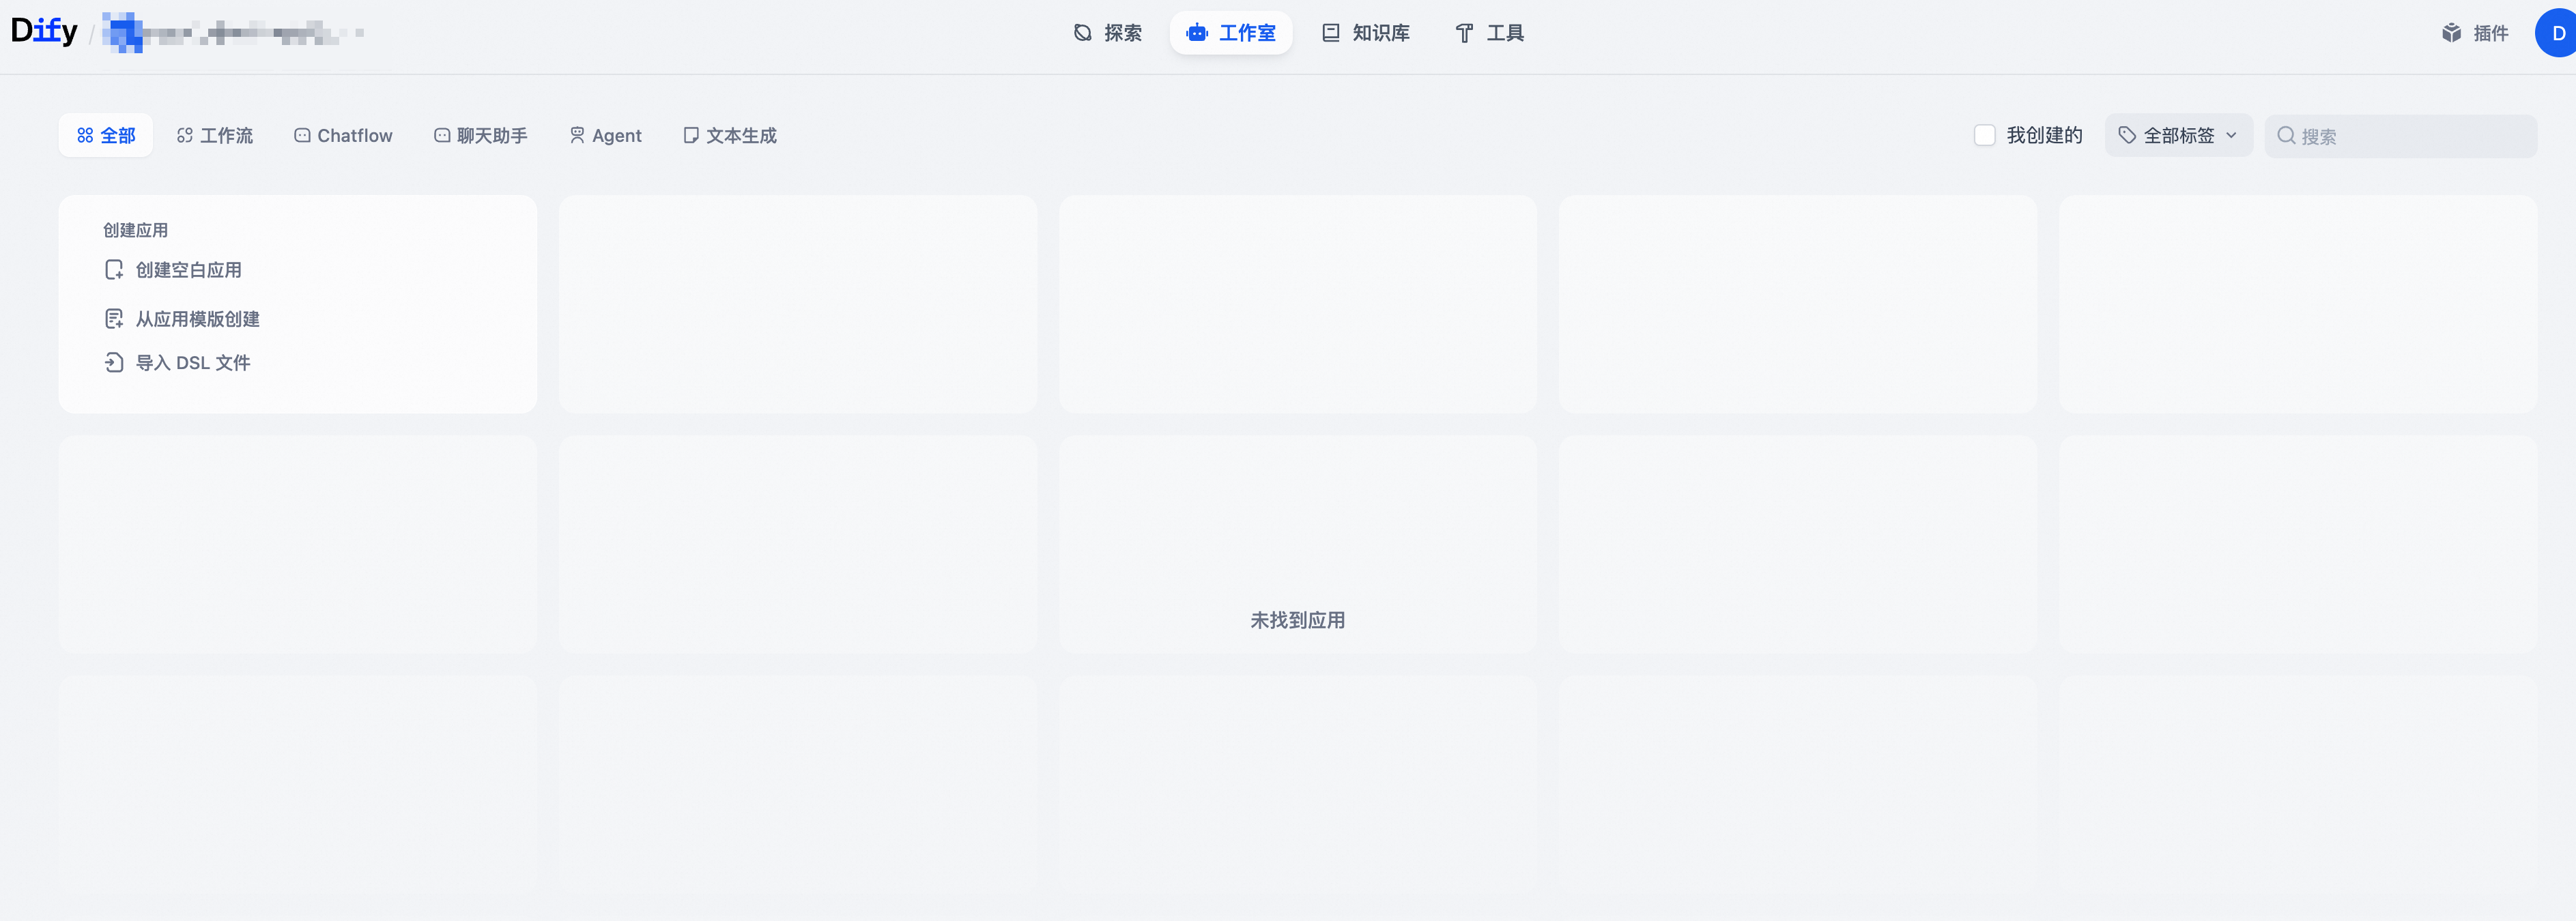The height and width of the screenshot is (921, 2576).
Task: Select the 文本生成 tab
Action: (729, 135)
